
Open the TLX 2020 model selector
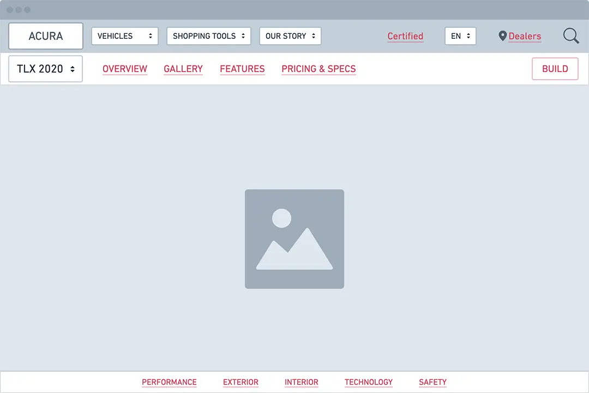[x=45, y=69]
